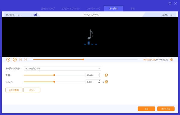
Task: Jump to next frame button
Action: [25, 59]
